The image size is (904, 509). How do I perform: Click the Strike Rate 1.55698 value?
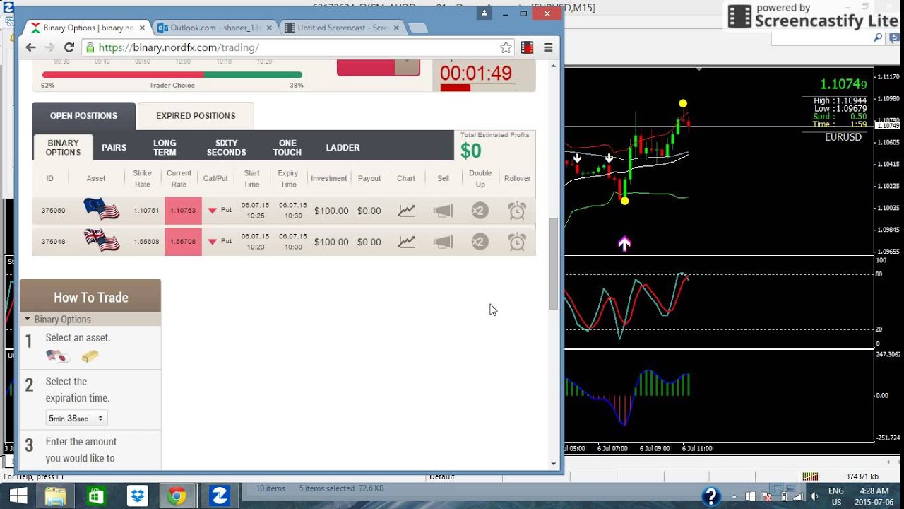tap(146, 242)
